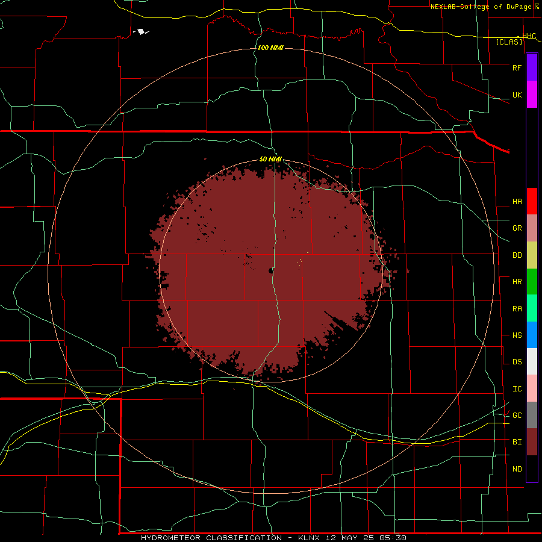The image size is (542, 542).
Task: Click the UK legend label
Action: (517, 95)
